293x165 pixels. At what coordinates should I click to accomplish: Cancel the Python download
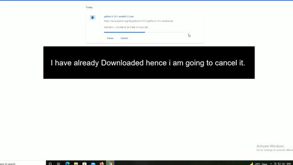[124, 38]
